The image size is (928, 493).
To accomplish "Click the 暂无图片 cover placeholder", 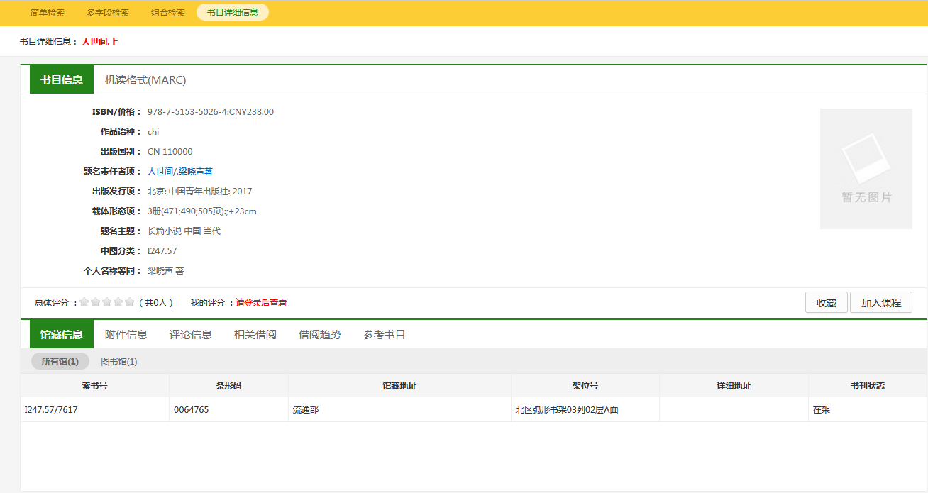I will point(866,169).
